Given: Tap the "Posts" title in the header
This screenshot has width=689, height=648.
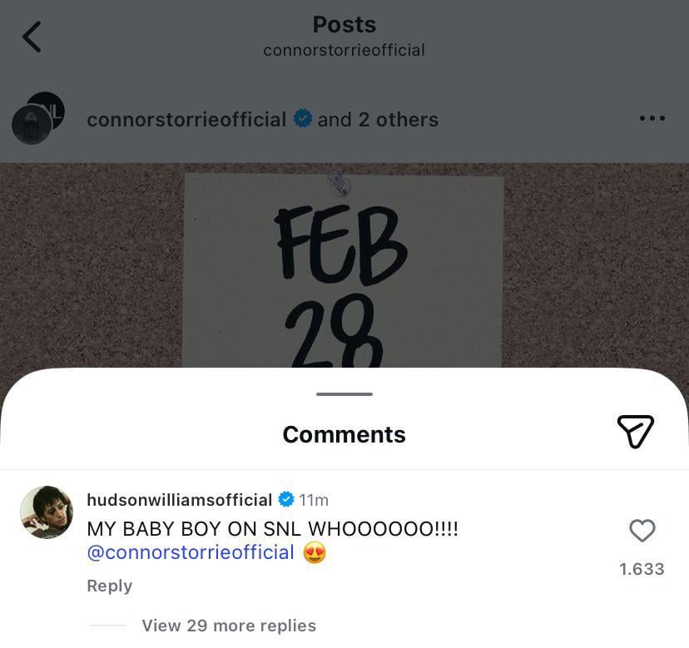Looking at the screenshot, I should [344, 25].
